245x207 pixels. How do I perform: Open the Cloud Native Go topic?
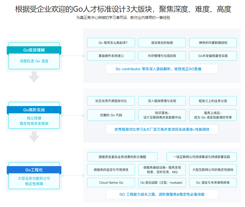111,182
